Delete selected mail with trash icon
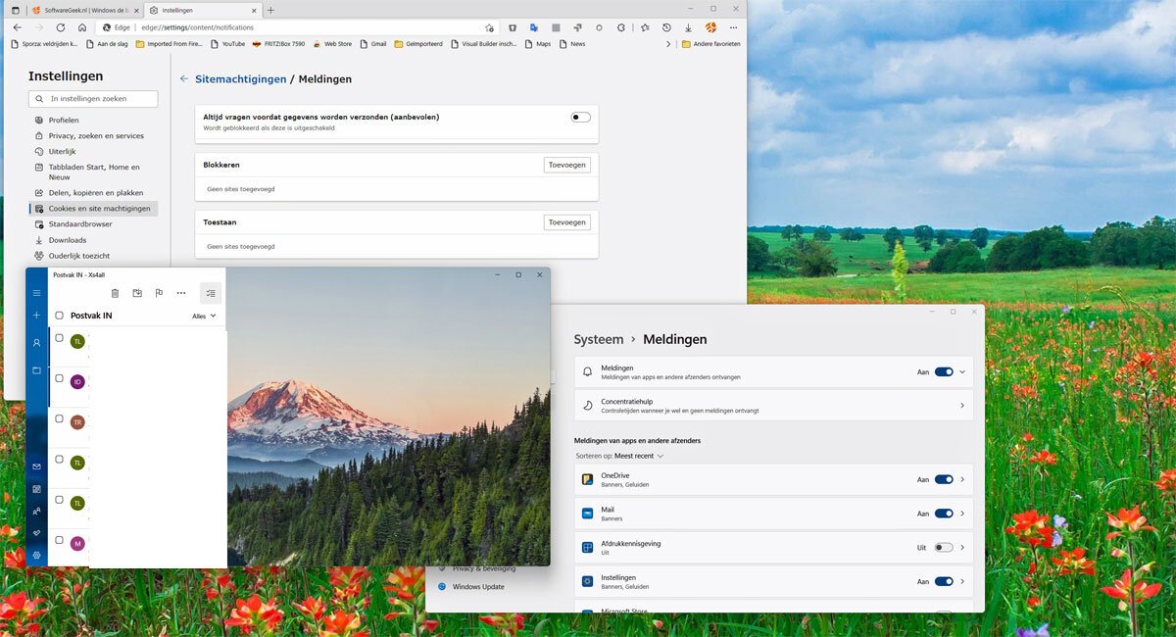1176x637 pixels. (115, 293)
